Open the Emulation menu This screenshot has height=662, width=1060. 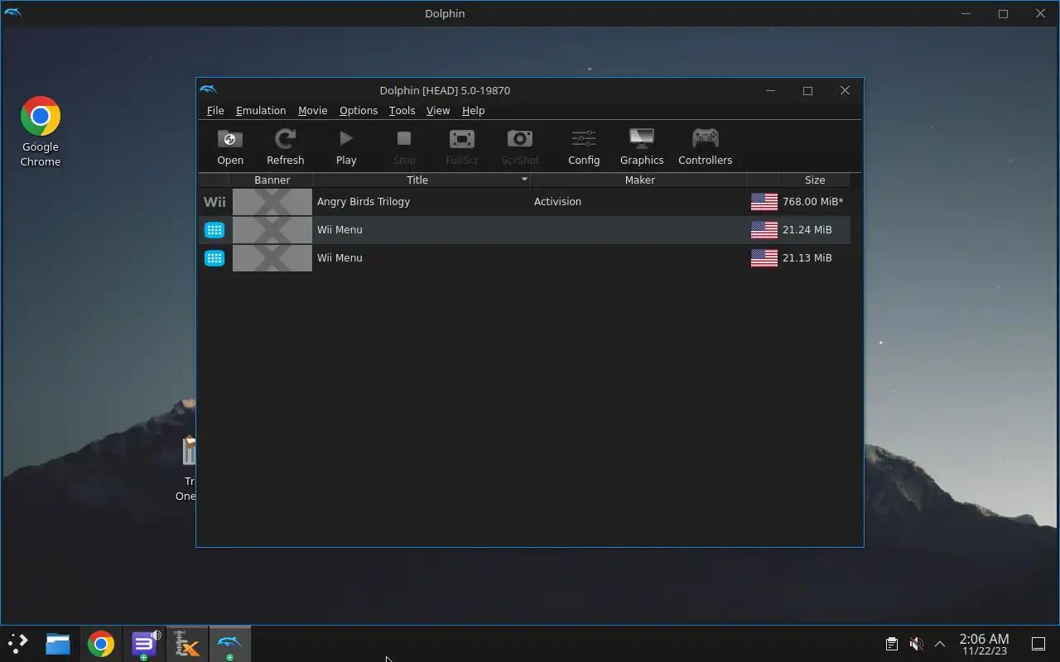point(261,111)
